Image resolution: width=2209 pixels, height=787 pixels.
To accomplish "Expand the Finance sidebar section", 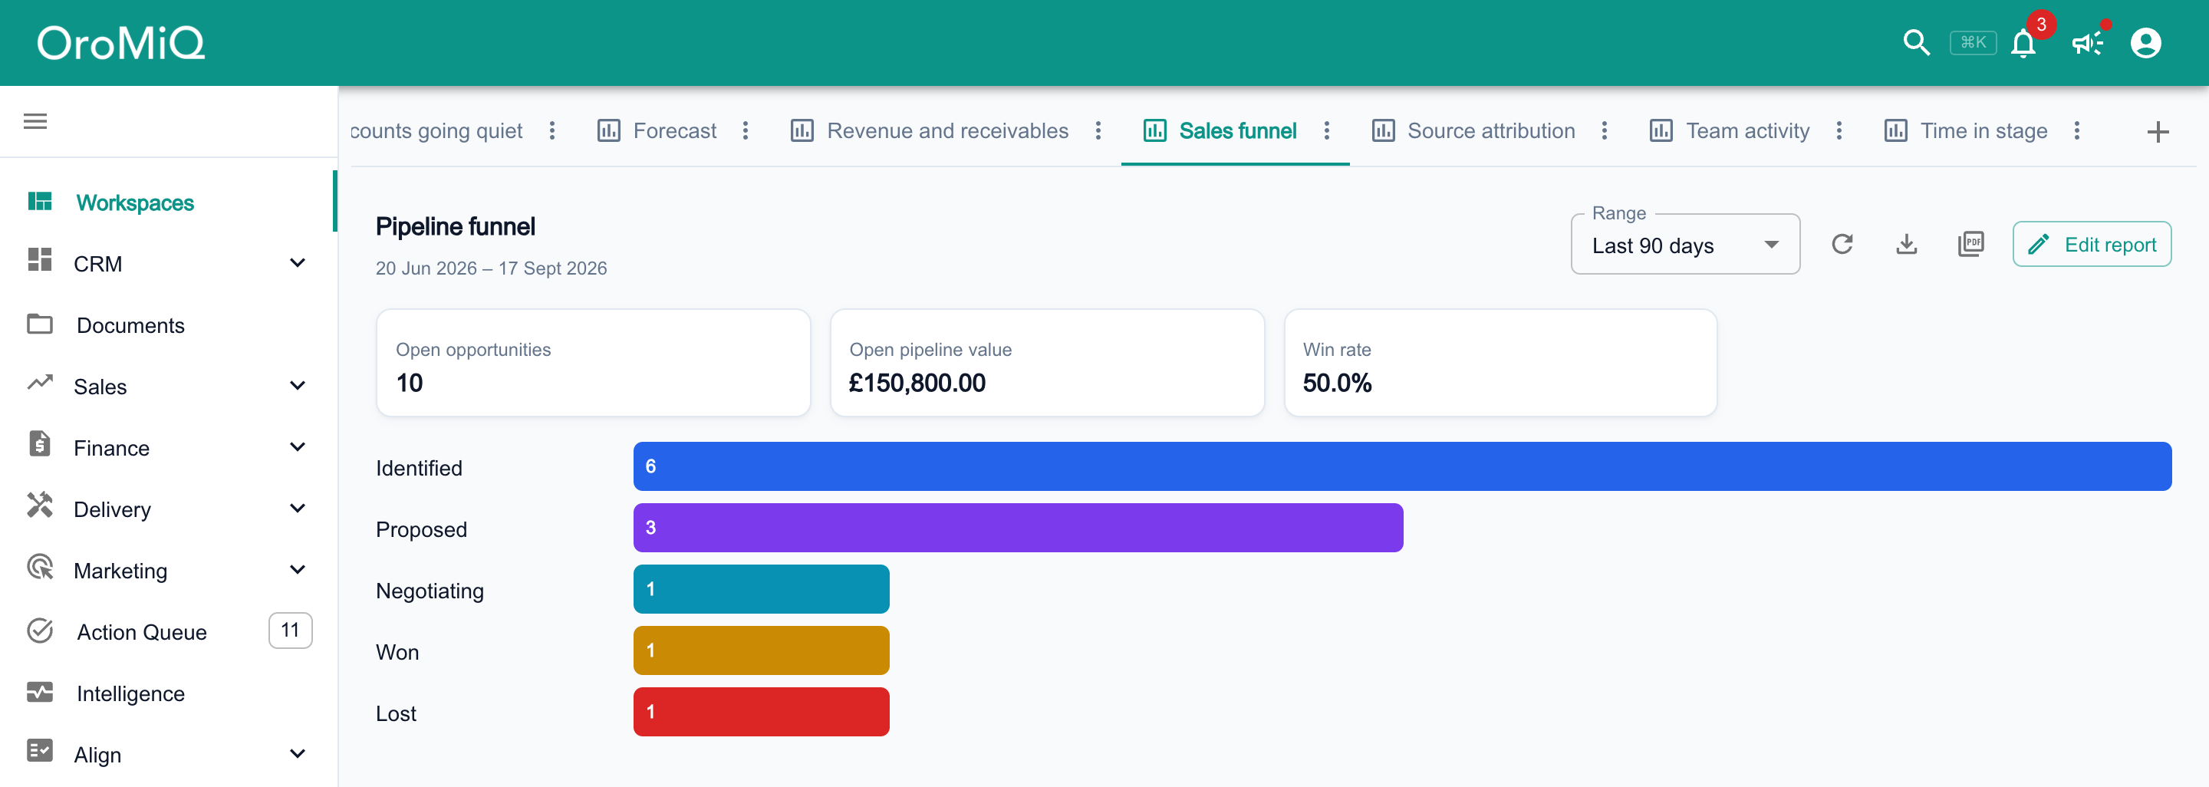I will tap(167, 447).
